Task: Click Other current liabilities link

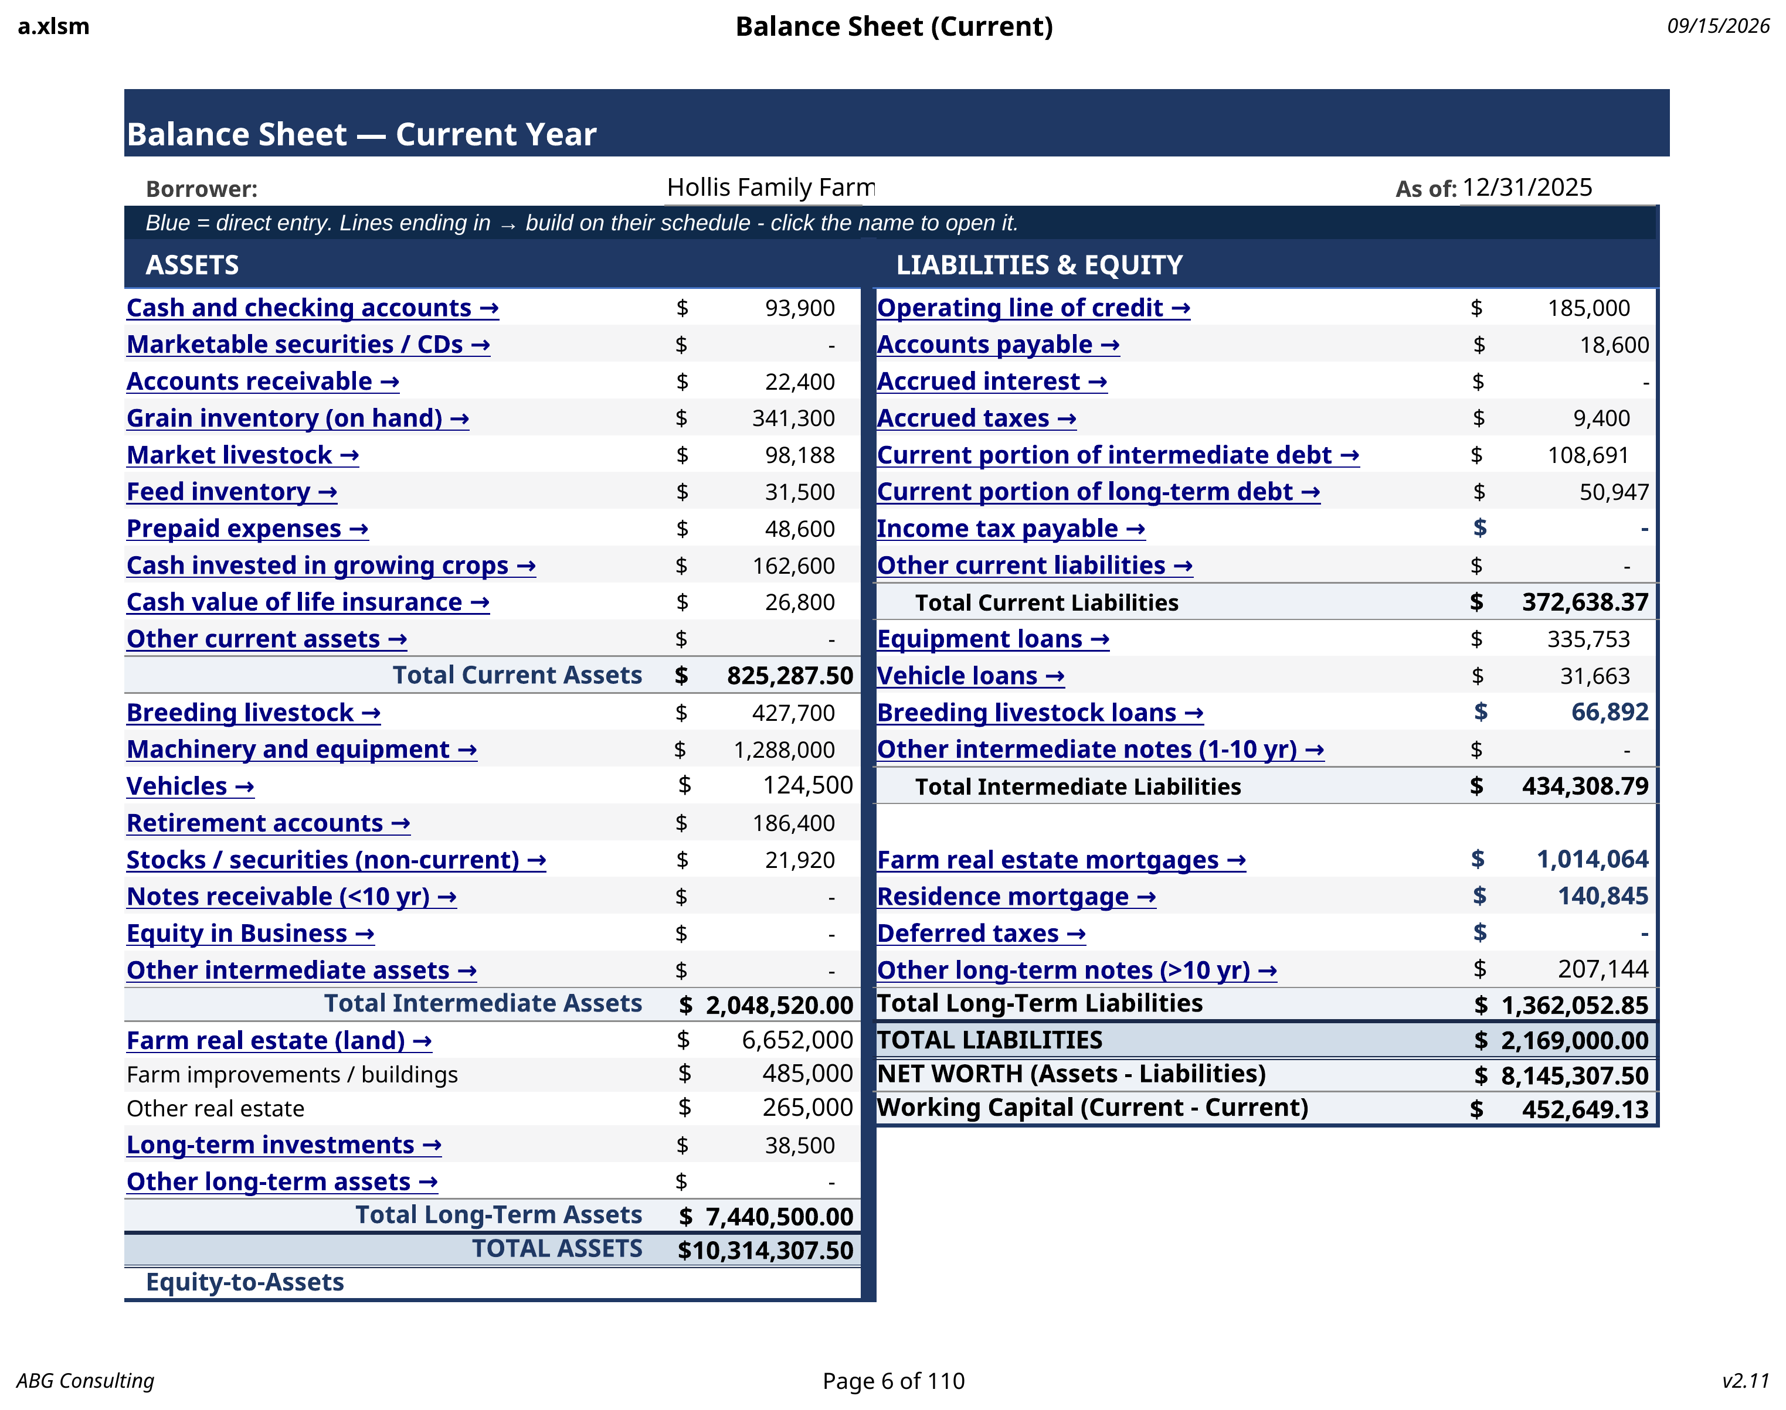Action: 1034,566
